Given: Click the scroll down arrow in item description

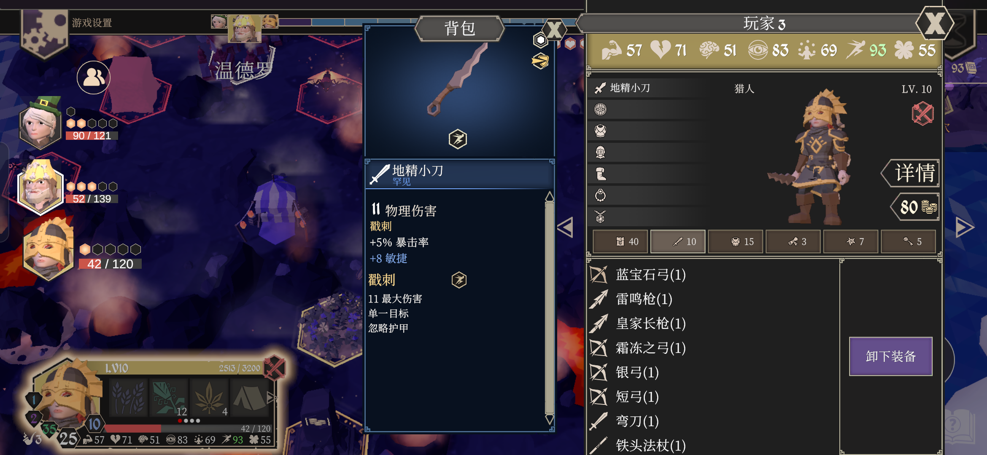Looking at the screenshot, I should 550,419.
